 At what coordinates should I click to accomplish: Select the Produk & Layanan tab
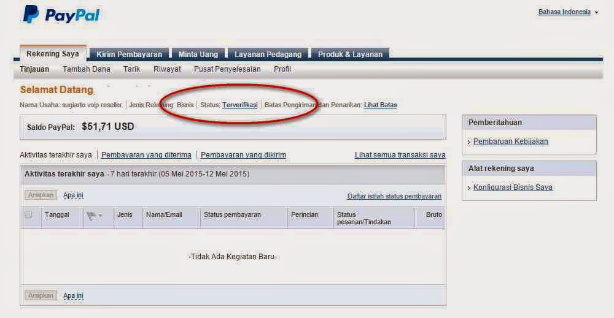pos(350,55)
